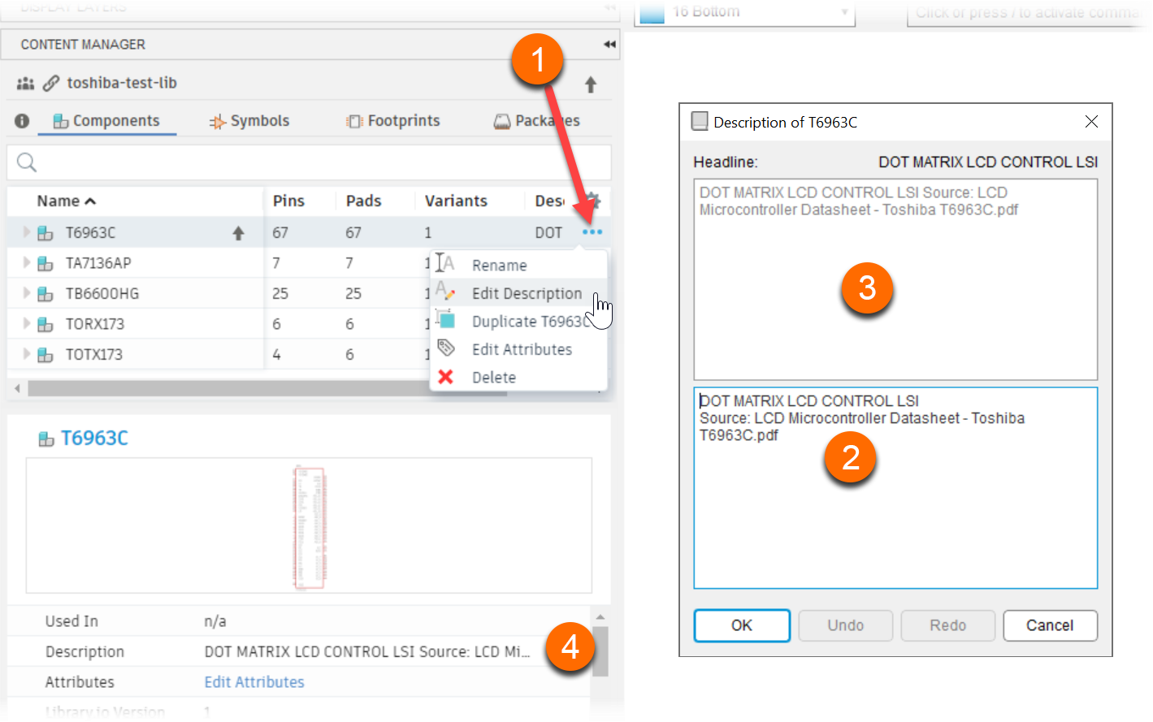1153x722 pixels.
Task: Click the horizontal scrollbar of the component list
Action: click(267, 389)
